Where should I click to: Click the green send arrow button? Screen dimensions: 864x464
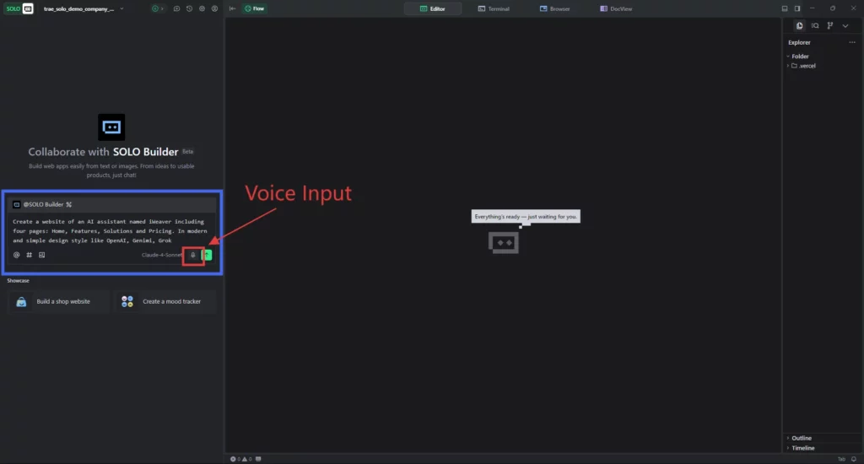pyautogui.click(x=208, y=255)
